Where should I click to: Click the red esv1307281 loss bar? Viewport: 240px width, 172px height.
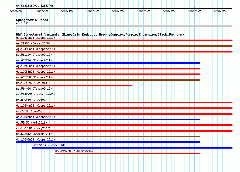tap(124, 131)
